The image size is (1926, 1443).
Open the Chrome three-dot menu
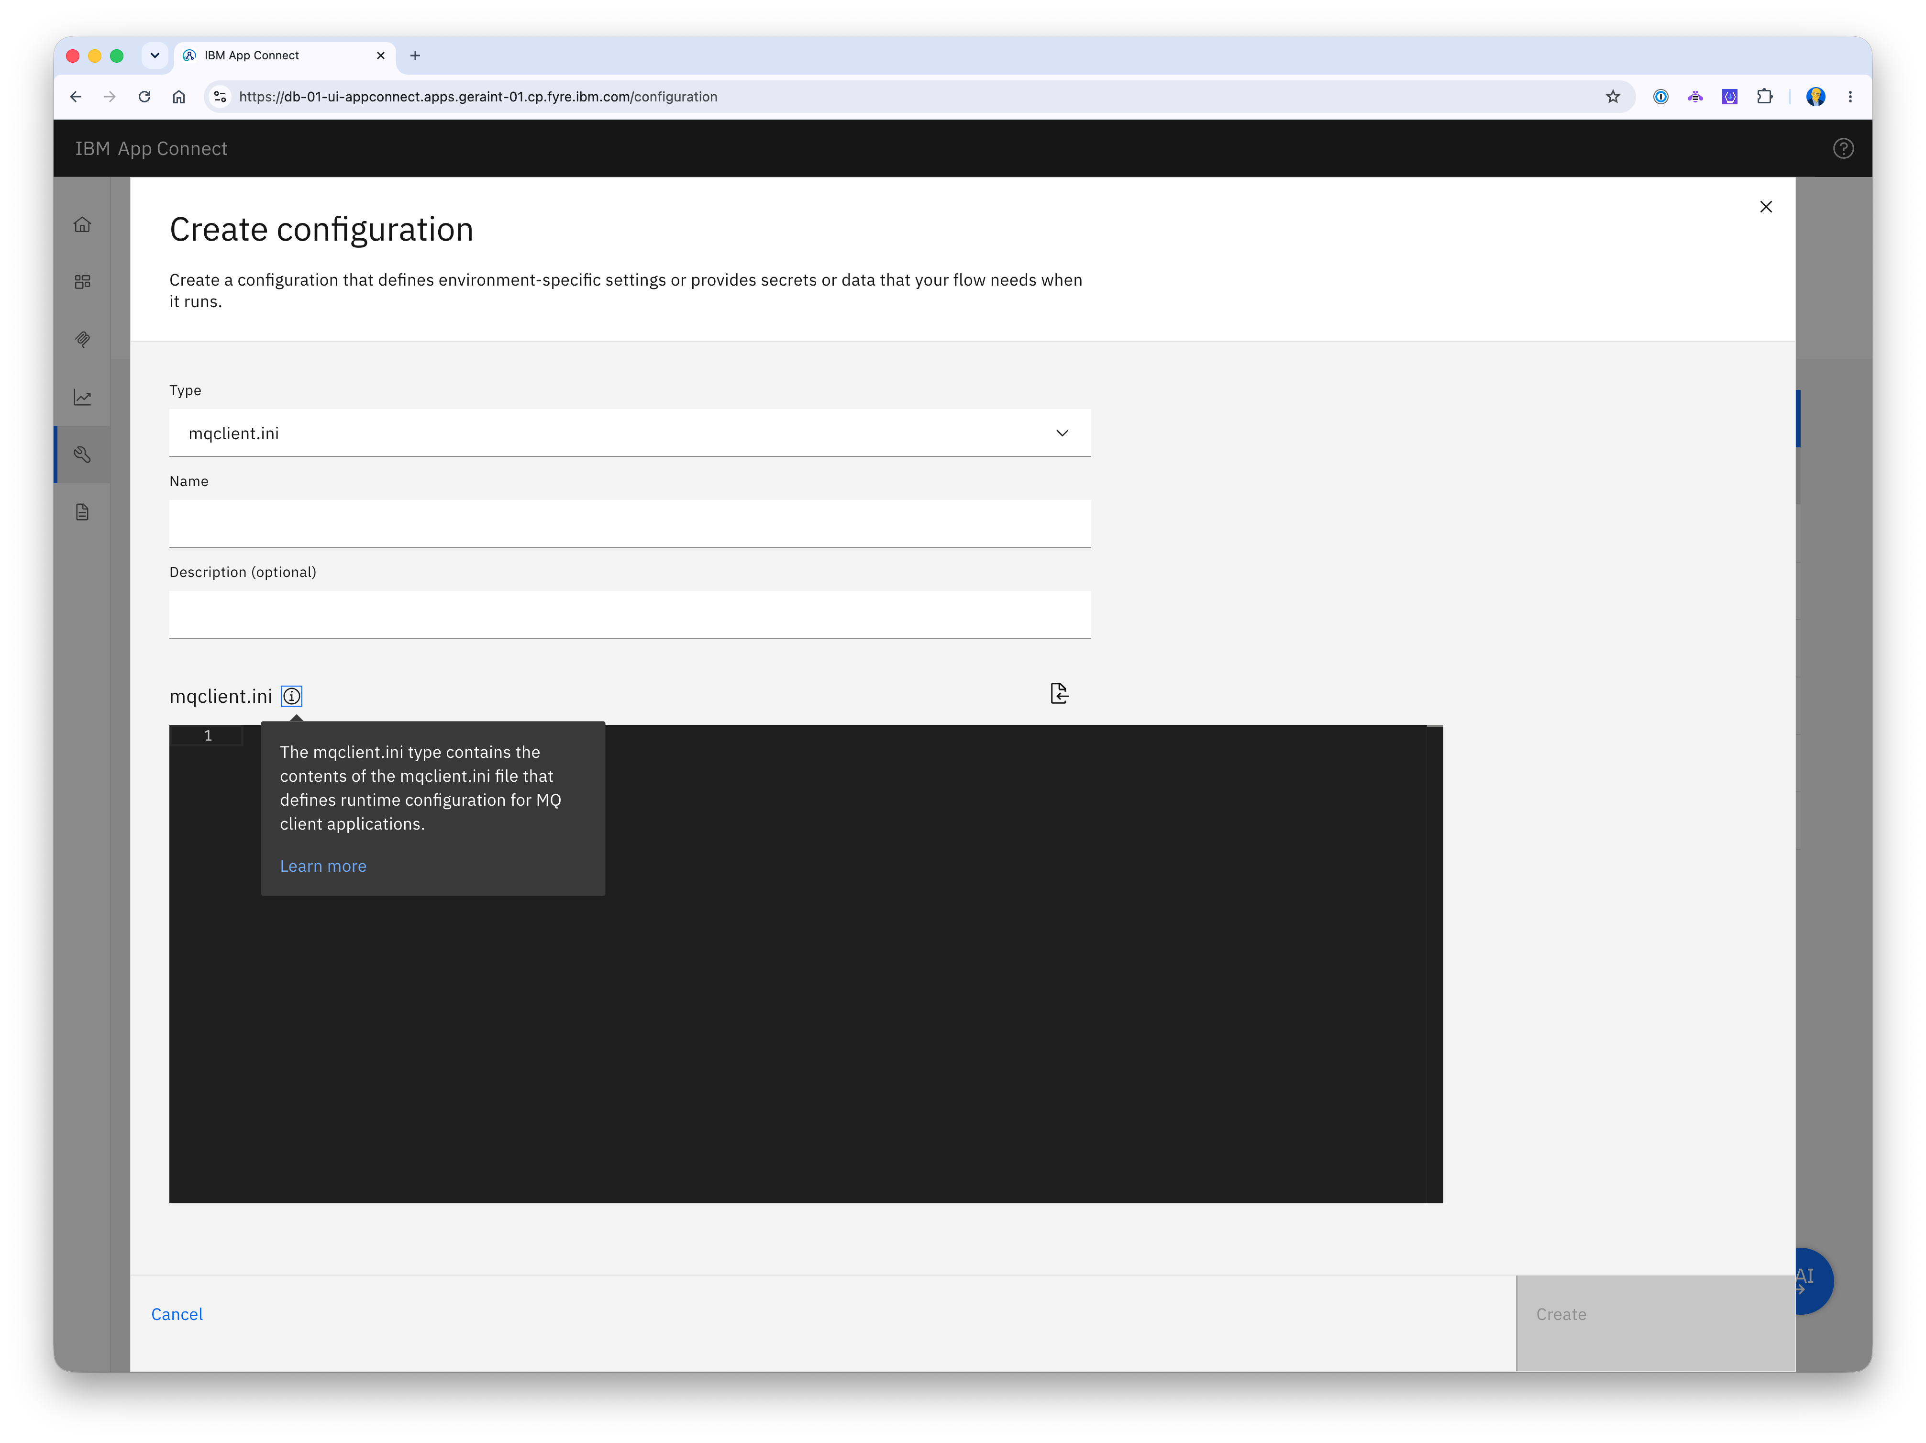pos(1850,97)
